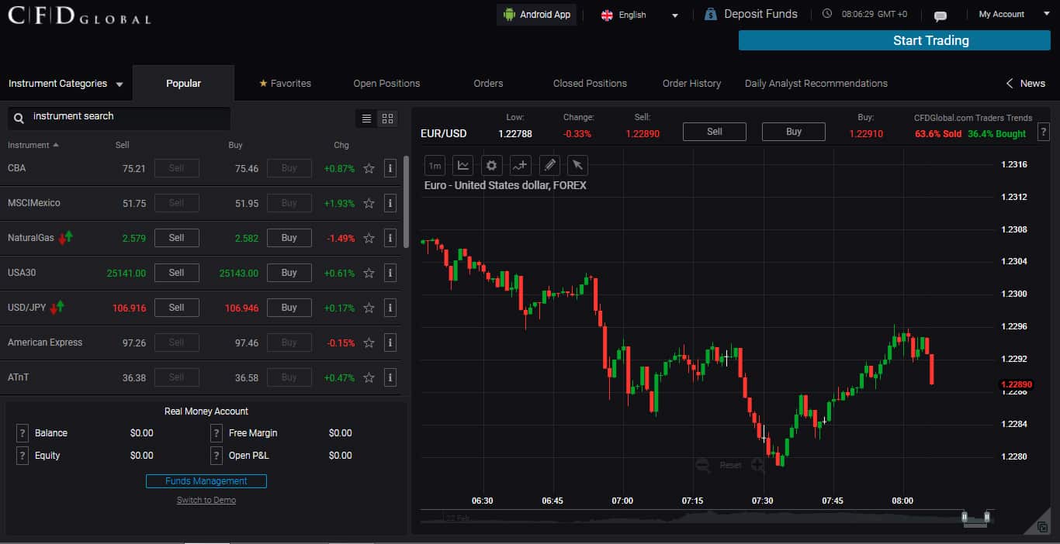
Task: Click right handle of chart range slider
Action: 987,517
